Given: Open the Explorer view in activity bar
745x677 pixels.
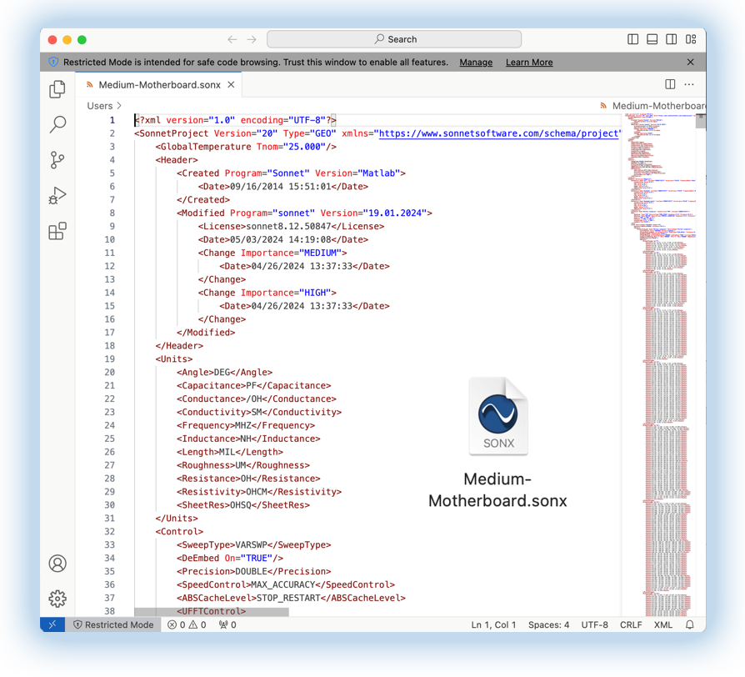Looking at the screenshot, I should tap(57, 89).
